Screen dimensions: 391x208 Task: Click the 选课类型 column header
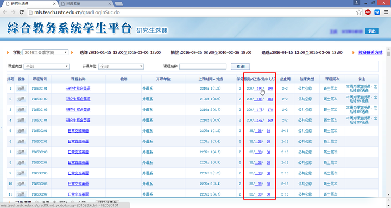tap(307, 79)
